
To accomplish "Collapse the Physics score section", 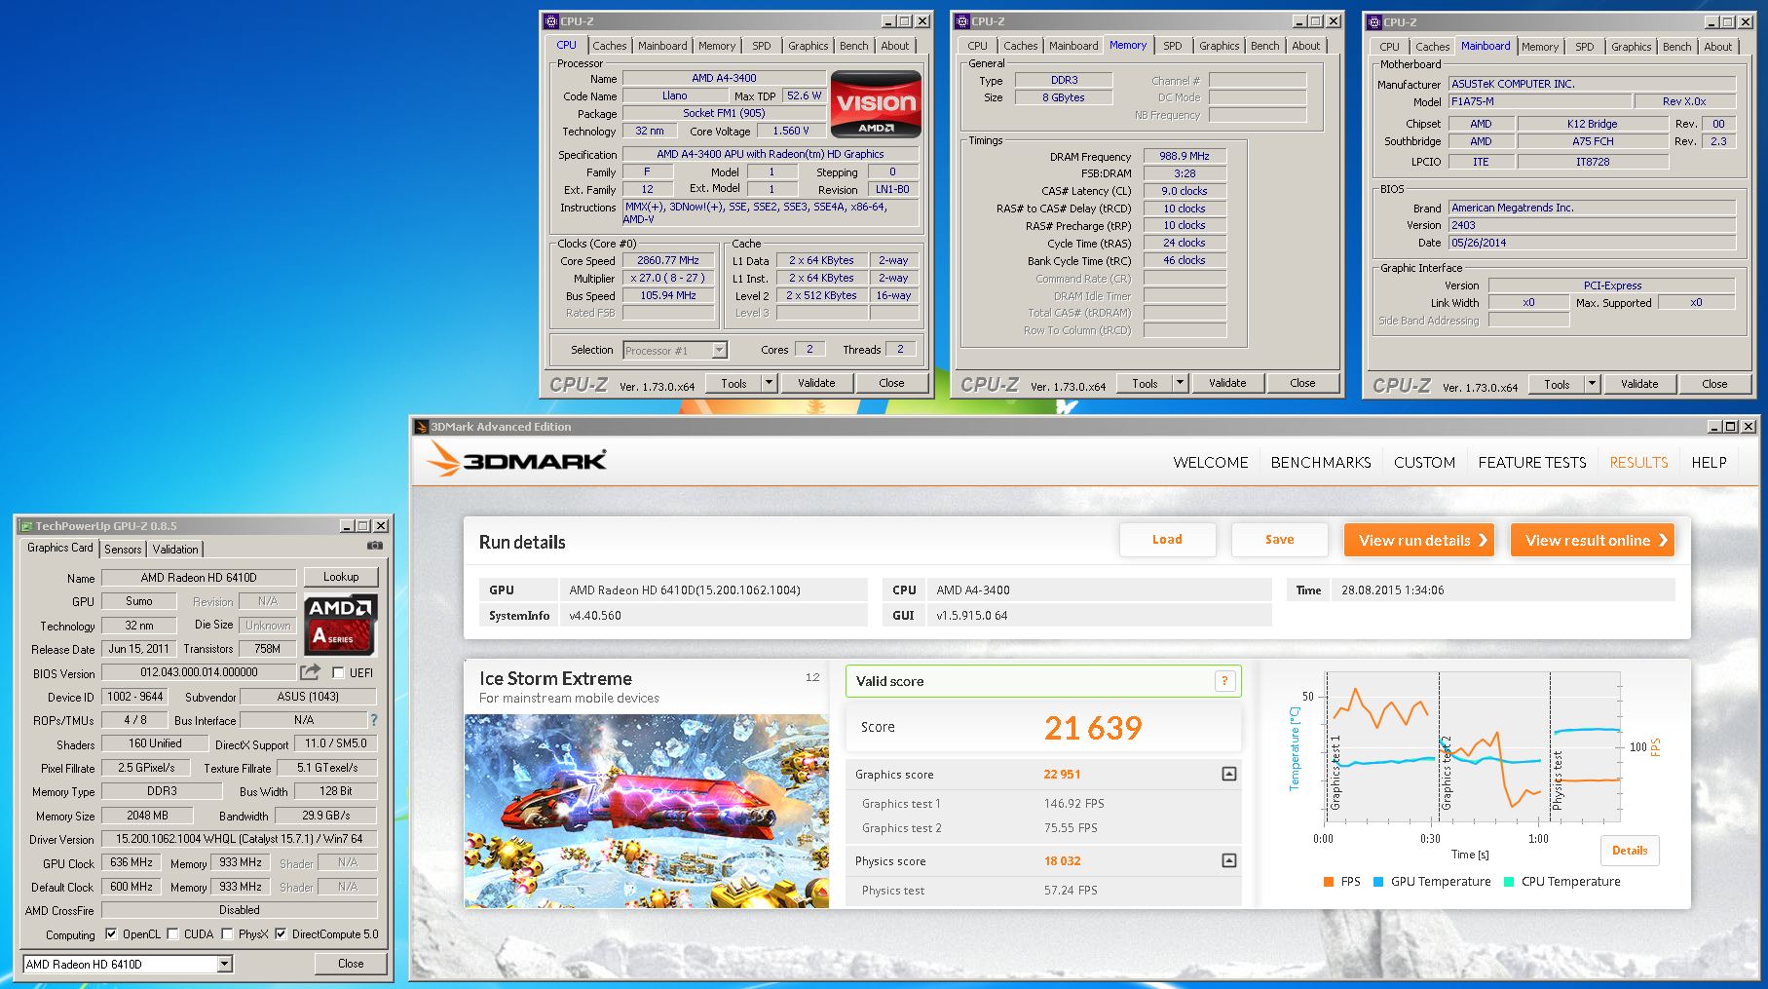I will [1228, 860].
